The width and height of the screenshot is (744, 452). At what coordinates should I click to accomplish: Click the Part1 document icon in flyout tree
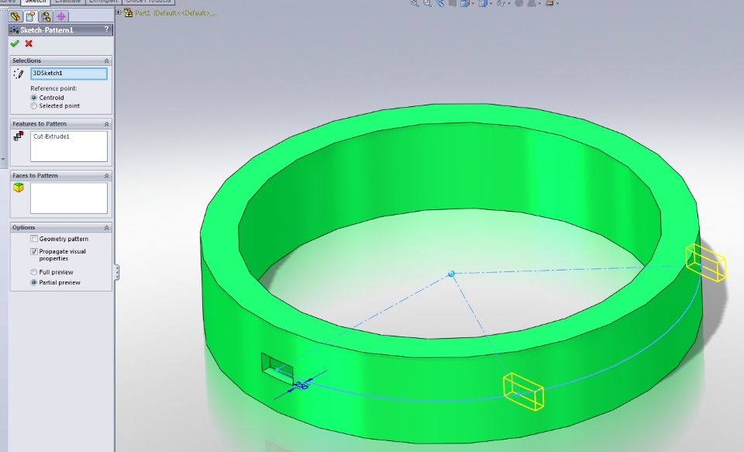click(x=128, y=13)
